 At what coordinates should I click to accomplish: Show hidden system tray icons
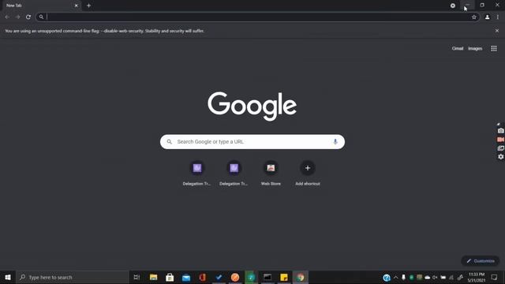tap(396, 277)
